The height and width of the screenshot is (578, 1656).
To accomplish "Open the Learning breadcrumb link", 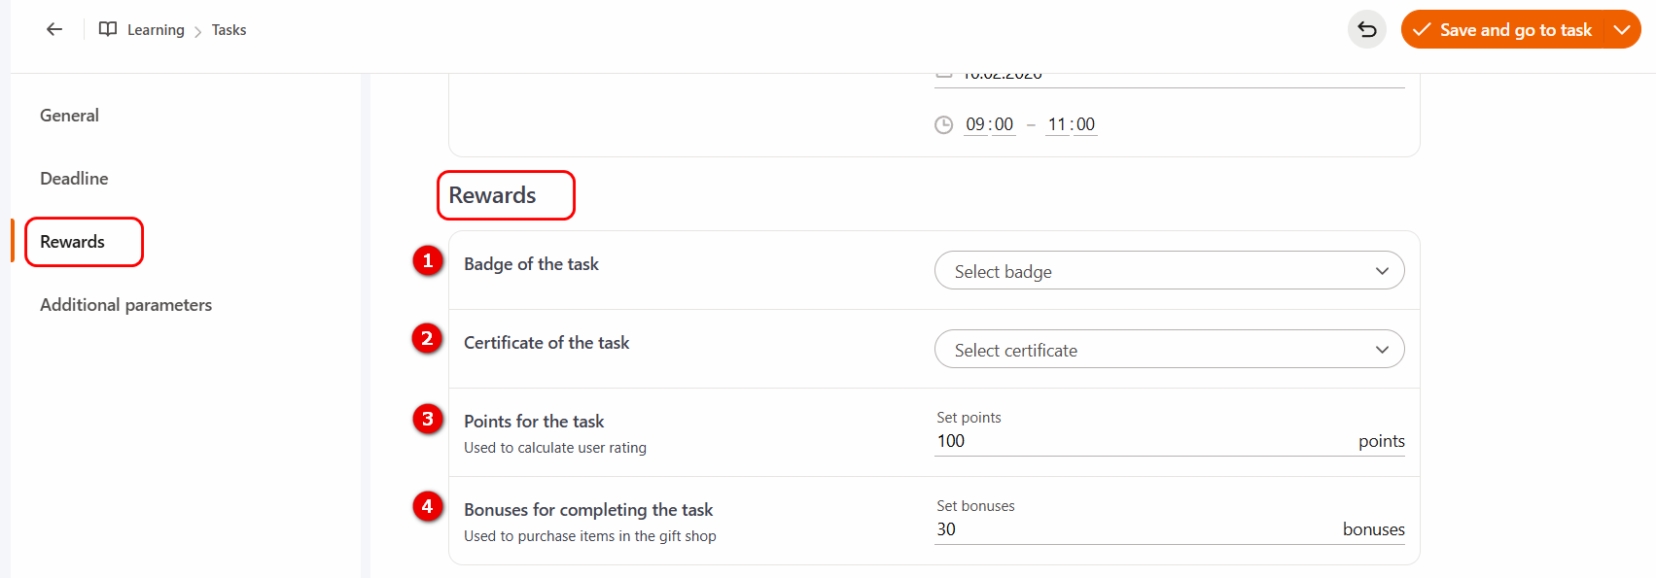I will 156,30.
